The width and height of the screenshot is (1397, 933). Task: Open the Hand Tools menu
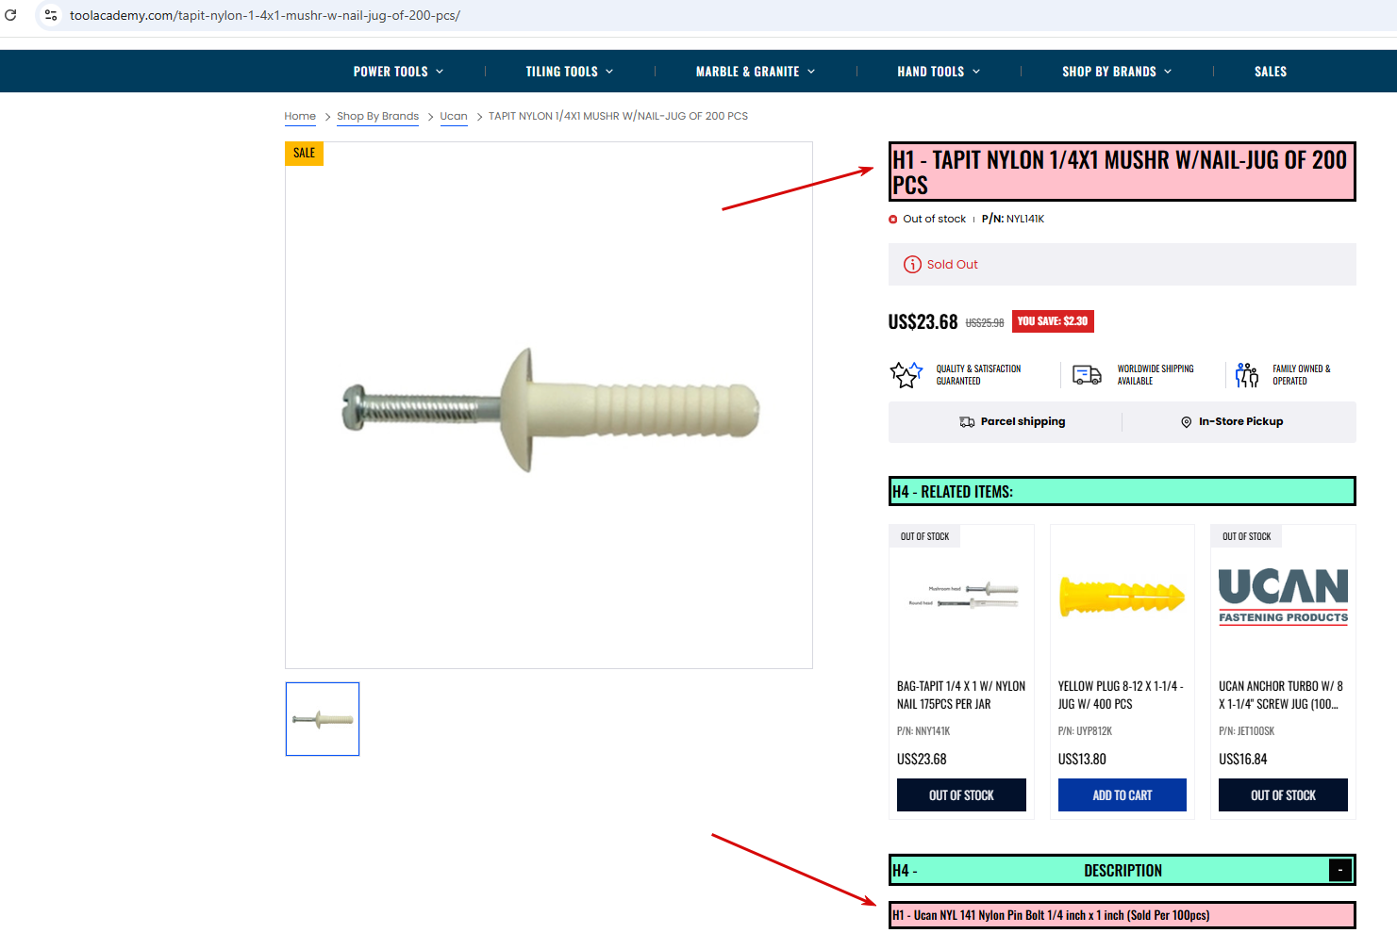939,72
